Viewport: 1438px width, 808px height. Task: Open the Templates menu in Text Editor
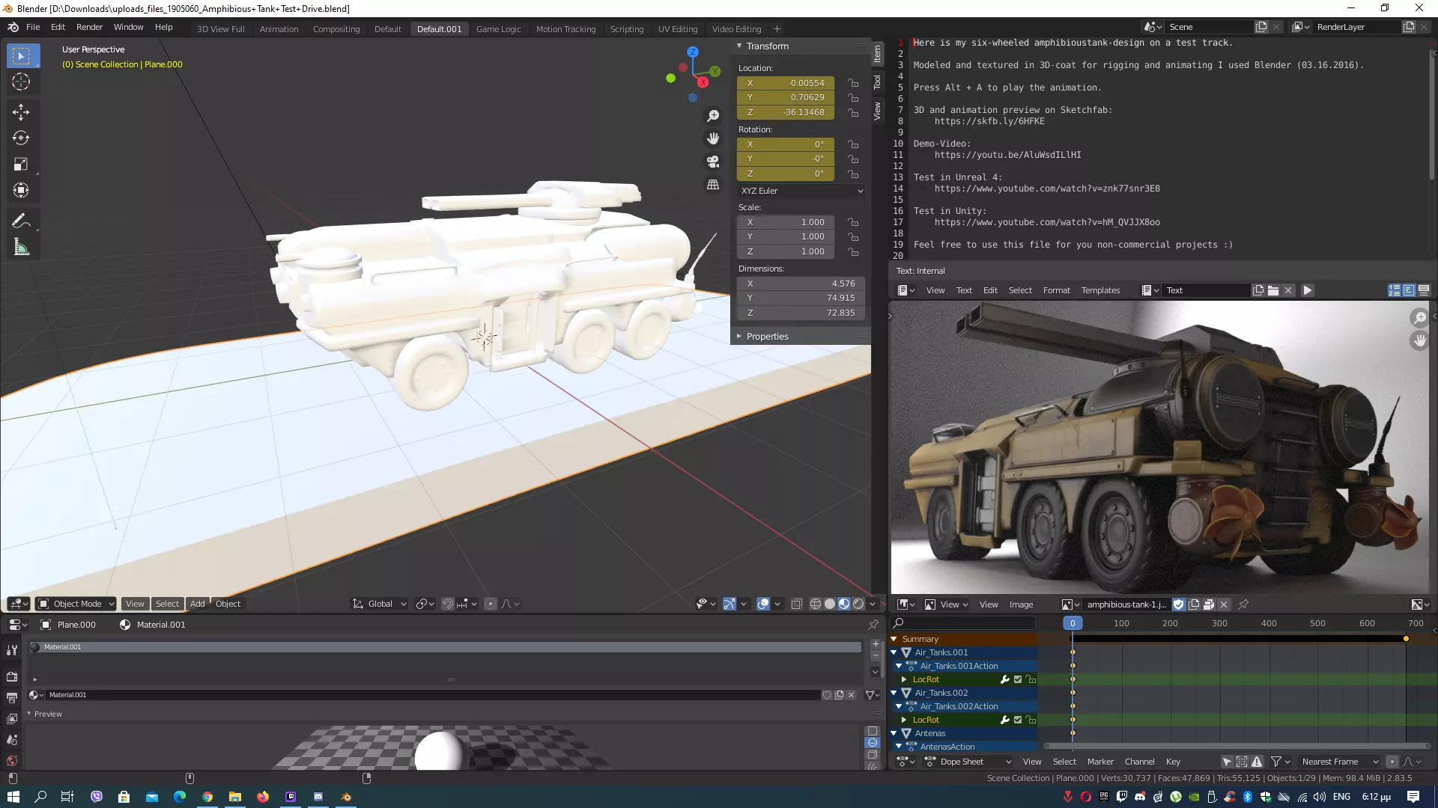[1100, 290]
